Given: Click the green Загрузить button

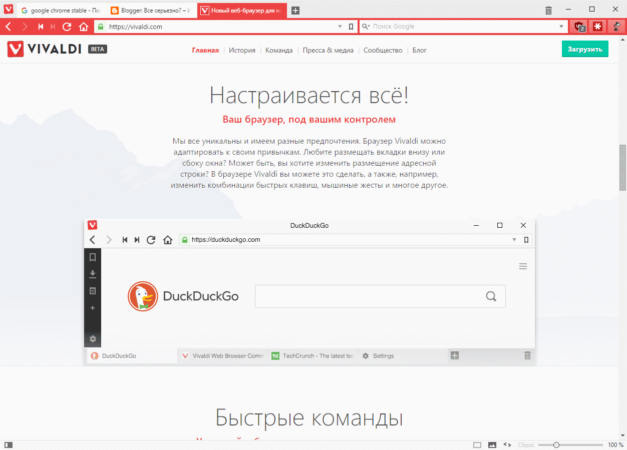Looking at the screenshot, I should pyautogui.click(x=585, y=49).
